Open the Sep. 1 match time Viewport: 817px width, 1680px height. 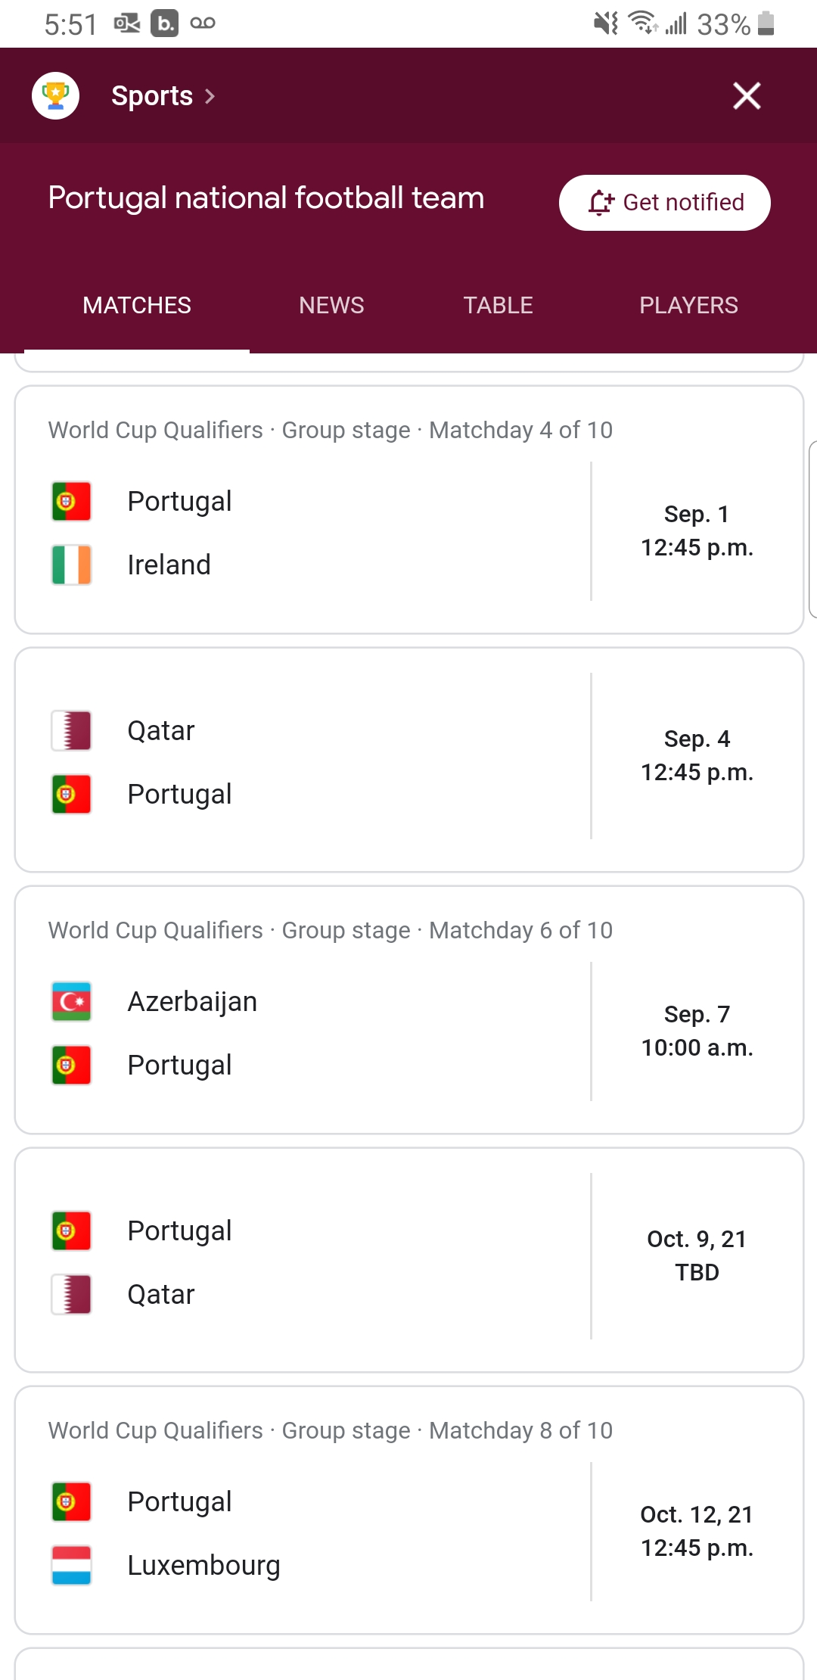point(697,531)
